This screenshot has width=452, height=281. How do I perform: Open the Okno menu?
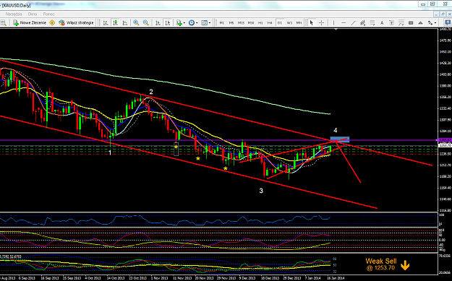(x=33, y=14)
